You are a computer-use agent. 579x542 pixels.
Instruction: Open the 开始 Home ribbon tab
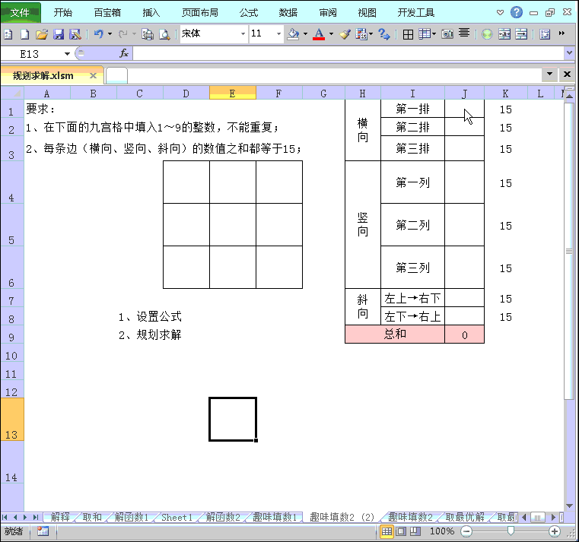tap(63, 13)
